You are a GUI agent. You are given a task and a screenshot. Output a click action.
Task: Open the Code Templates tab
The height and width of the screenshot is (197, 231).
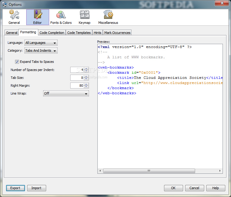pyautogui.click(x=79, y=33)
